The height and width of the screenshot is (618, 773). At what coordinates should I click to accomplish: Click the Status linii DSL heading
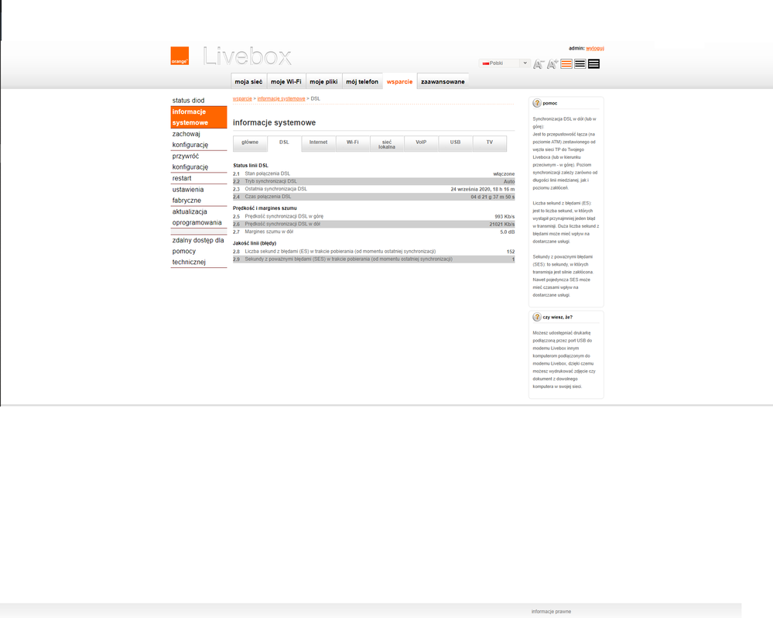point(251,166)
